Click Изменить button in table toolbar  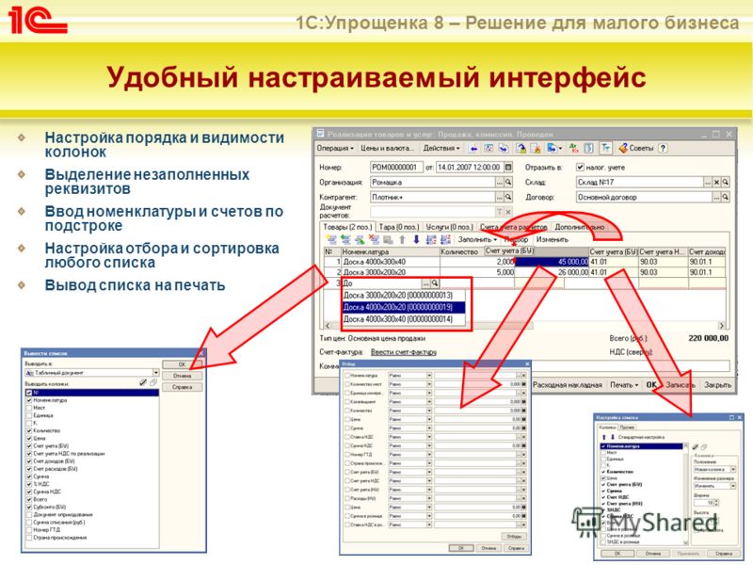point(553,239)
